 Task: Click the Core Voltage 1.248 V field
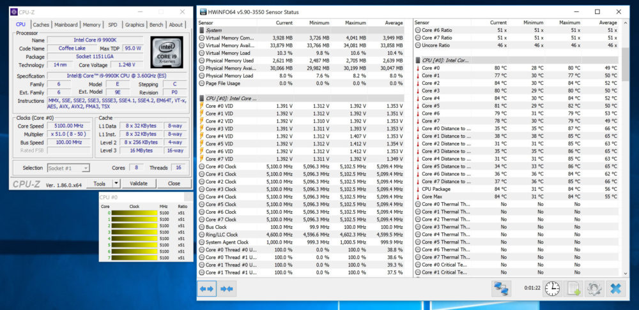pos(127,65)
